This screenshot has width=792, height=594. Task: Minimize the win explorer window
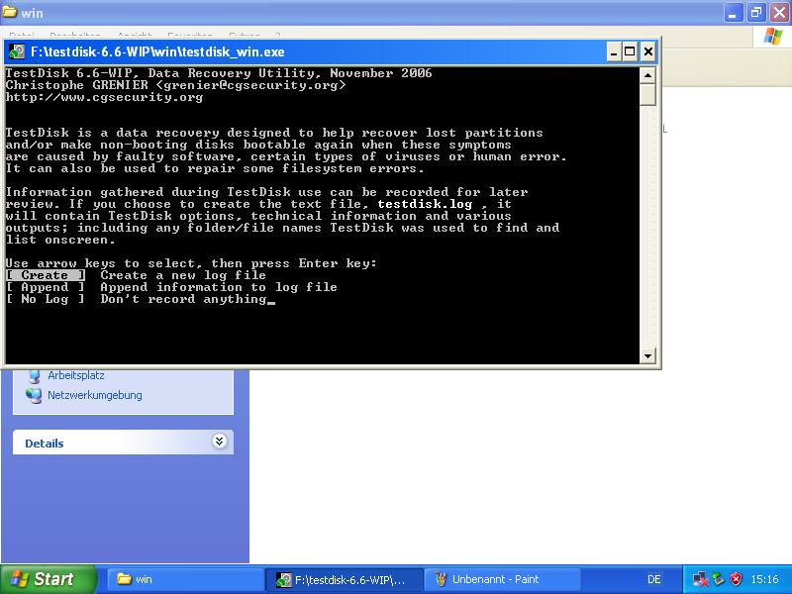[x=733, y=12]
